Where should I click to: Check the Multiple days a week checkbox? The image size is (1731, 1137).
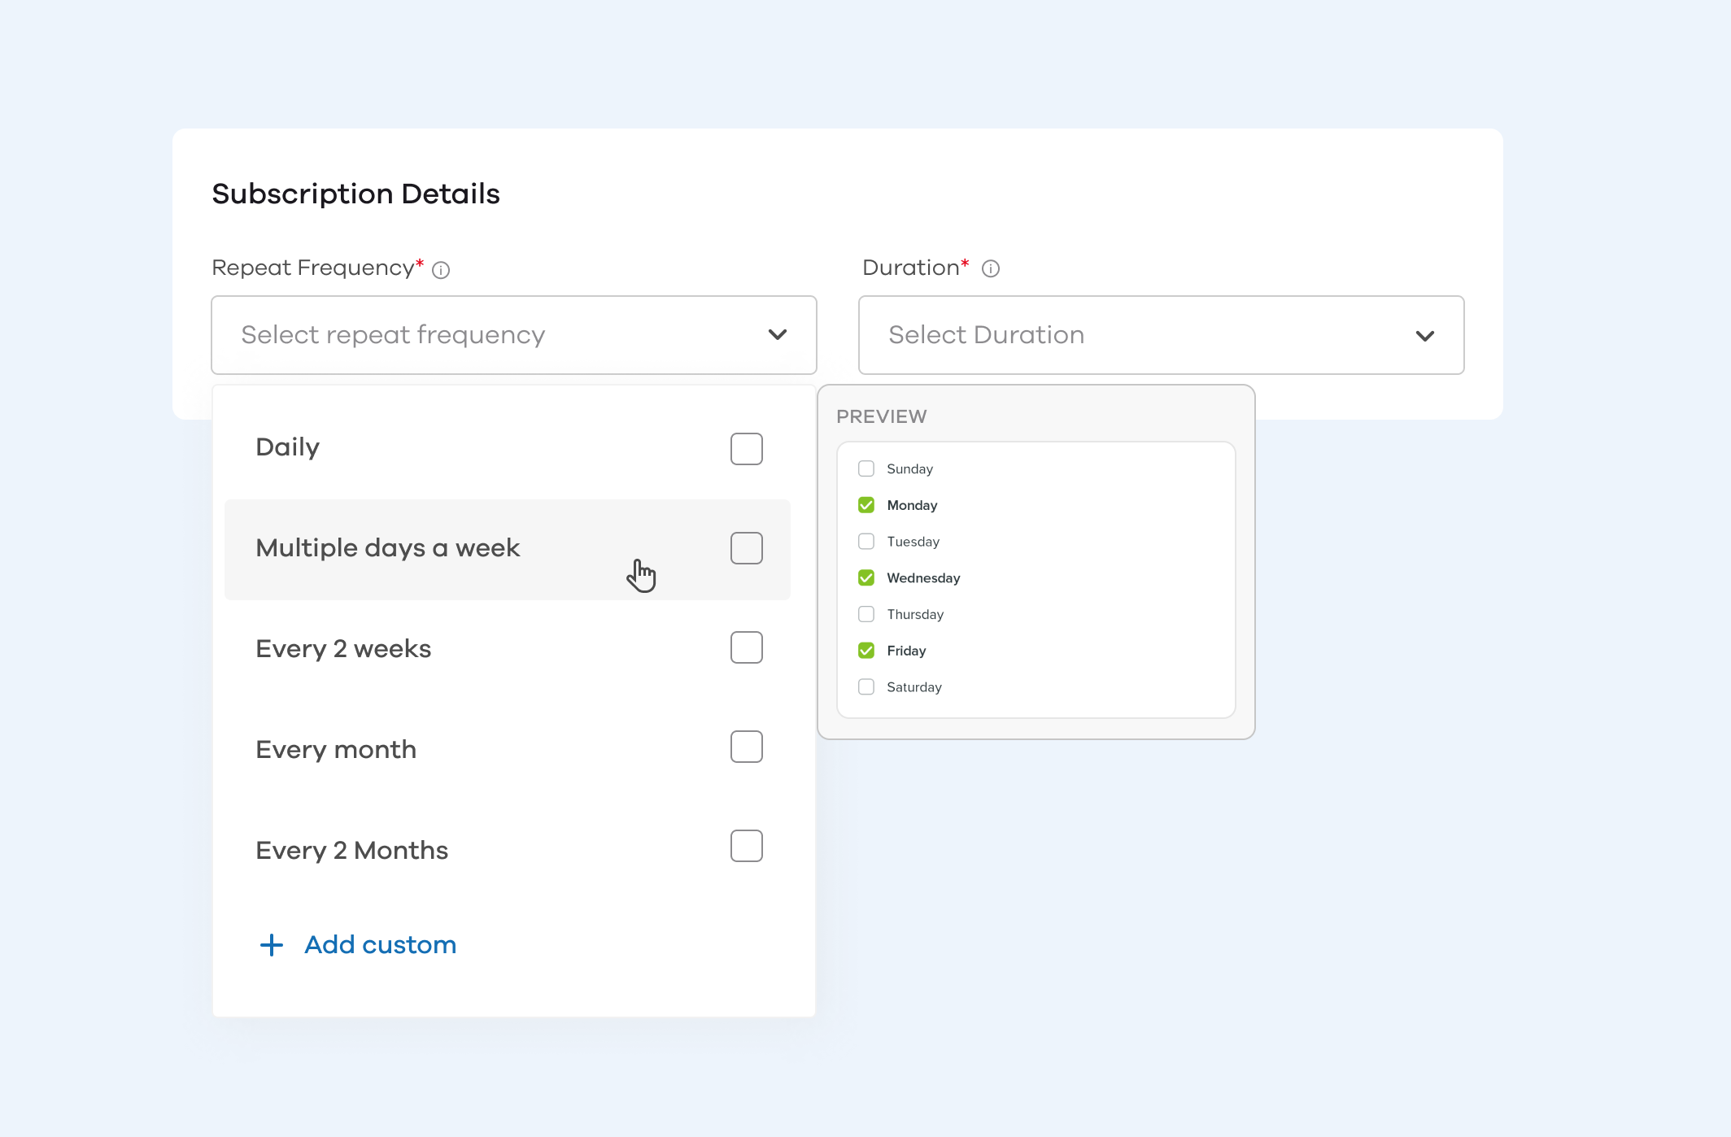(x=747, y=548)
